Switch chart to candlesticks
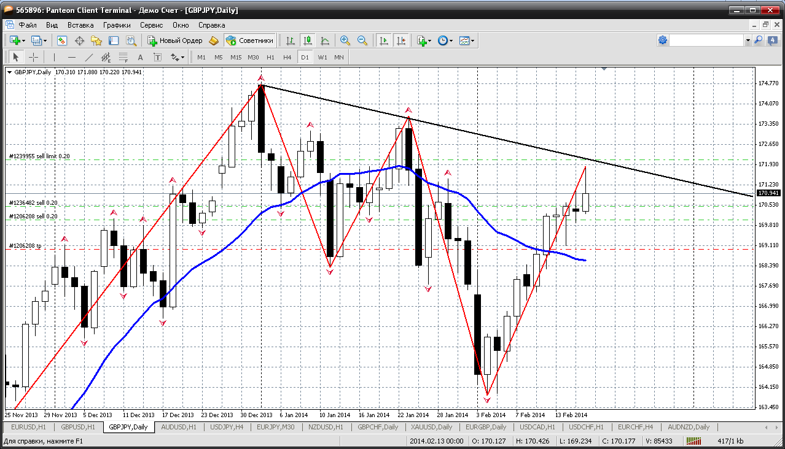The height and width of the screenshot is (449, 785). tap(308, 40)
